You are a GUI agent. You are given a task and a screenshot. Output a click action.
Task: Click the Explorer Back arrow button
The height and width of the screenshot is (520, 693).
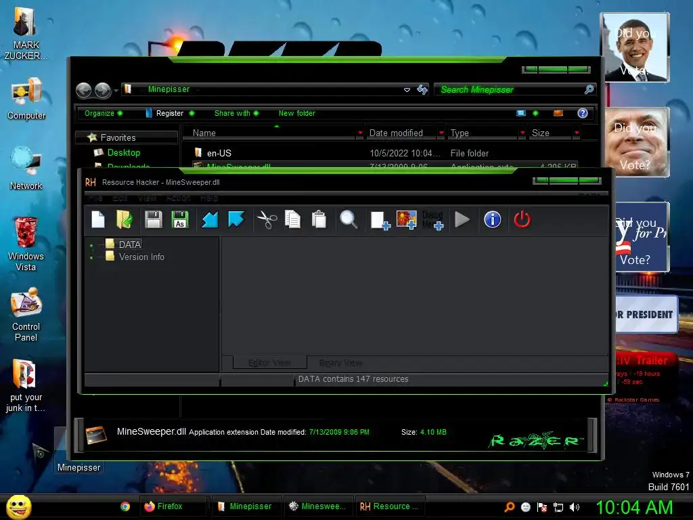83,90
